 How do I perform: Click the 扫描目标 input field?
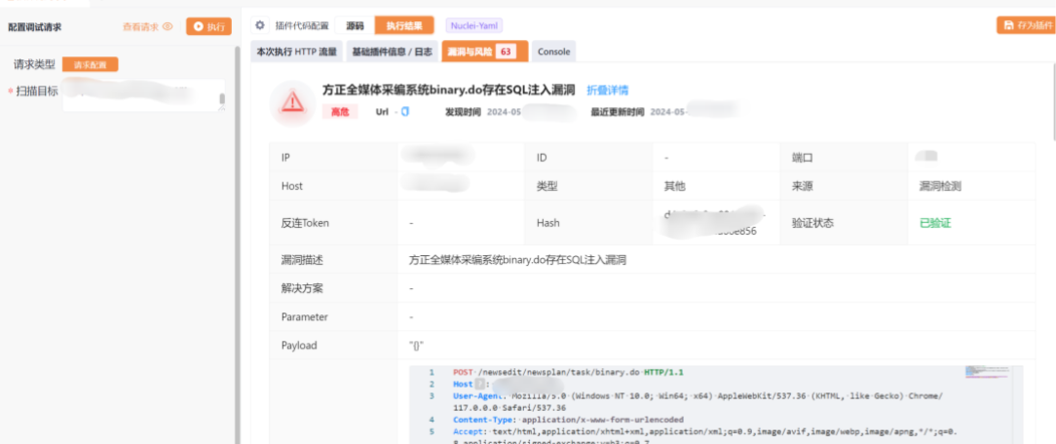tap(143, 94)
